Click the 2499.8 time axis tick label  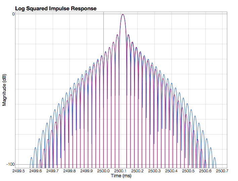pyautogui.click(x=69, y=171)
